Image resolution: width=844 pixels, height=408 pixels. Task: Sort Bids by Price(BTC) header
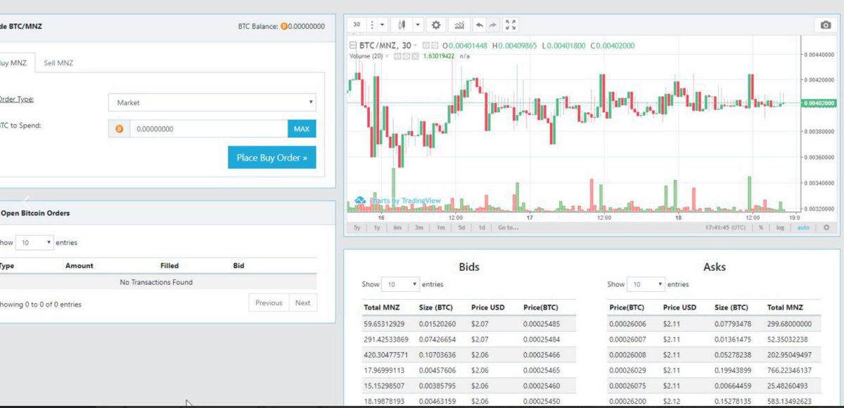[542, 307]
